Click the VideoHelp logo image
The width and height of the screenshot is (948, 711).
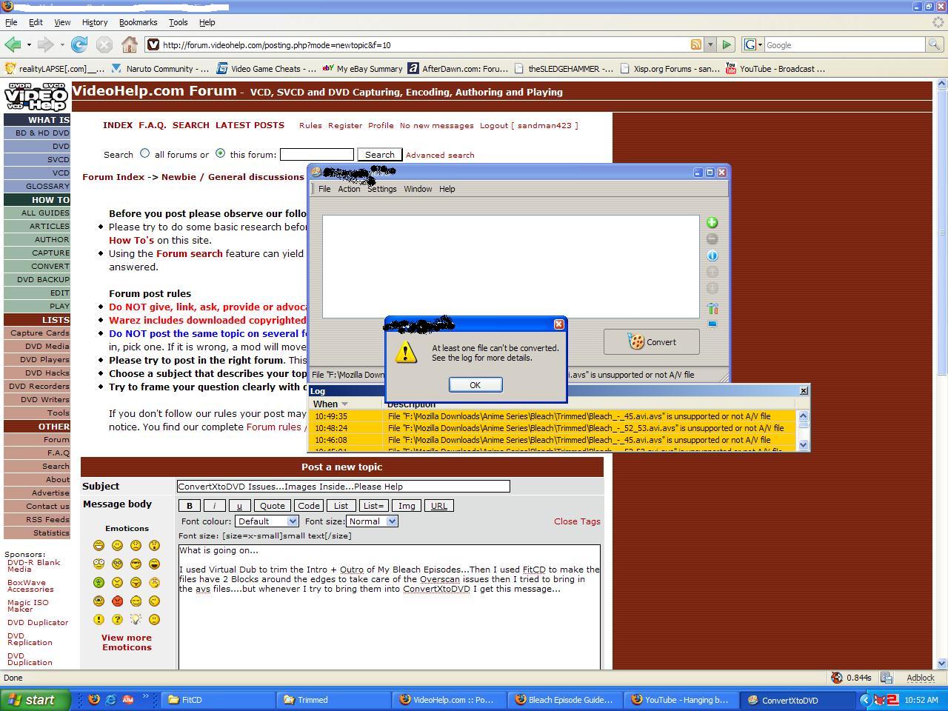(x=36, y=97)
